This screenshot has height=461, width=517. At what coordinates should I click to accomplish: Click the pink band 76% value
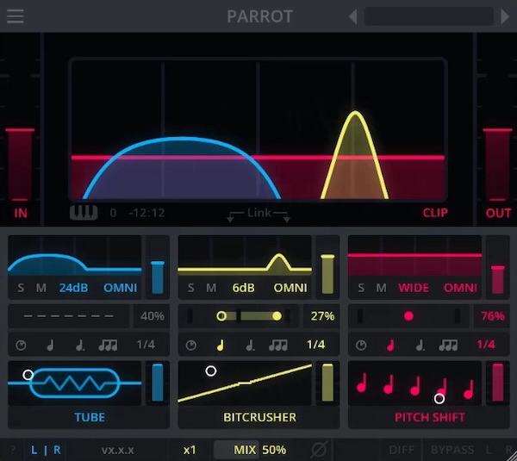coord(493,316)
